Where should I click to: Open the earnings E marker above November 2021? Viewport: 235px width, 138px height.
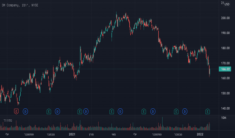[176, 111]
